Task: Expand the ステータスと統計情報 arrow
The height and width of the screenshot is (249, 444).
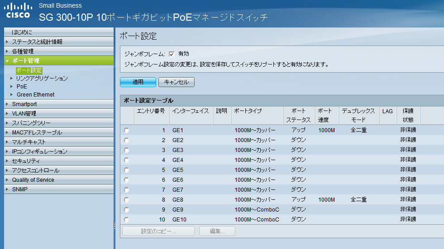Action: pyautogui.click(x=7, y=42)
